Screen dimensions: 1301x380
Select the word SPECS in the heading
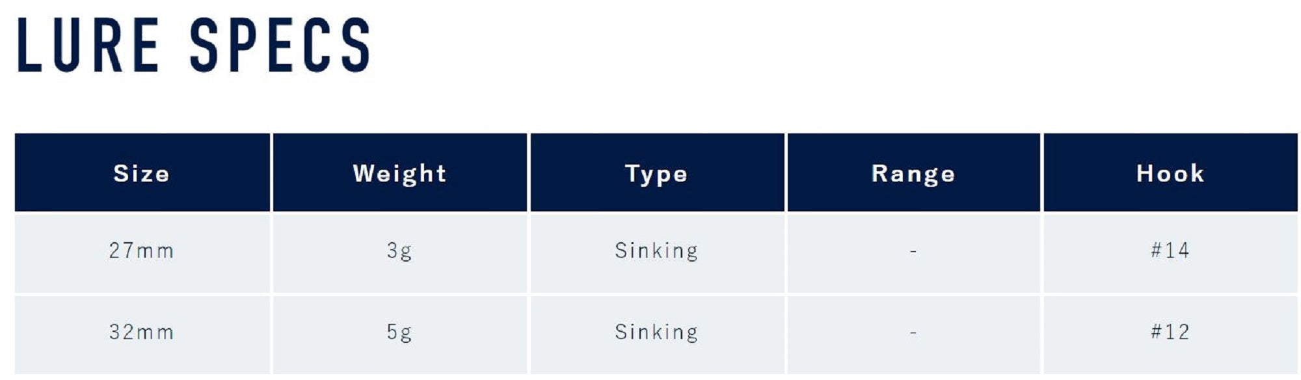pyautogui.click(x=280, y=46)
